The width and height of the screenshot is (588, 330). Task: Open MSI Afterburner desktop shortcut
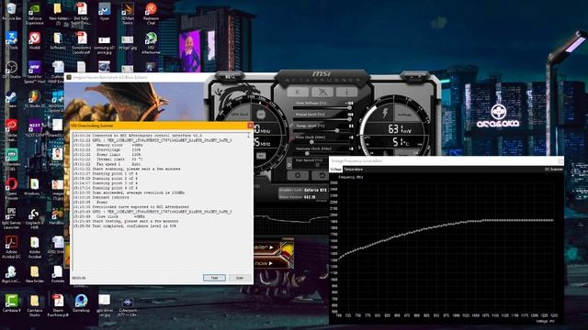pos(151,43)
